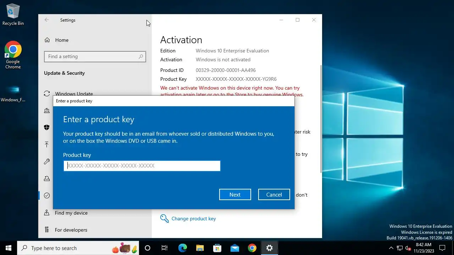This screenshot has height=255, width=454.
Task: Cancel the Enter a product key dialog
Action: pyautogui.click(x=274, y=194)
